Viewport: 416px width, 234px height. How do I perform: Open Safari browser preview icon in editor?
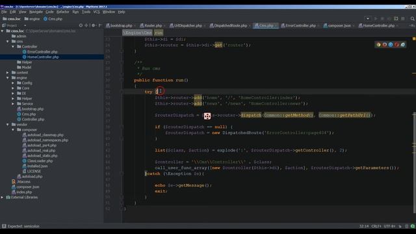coord(391,45)
